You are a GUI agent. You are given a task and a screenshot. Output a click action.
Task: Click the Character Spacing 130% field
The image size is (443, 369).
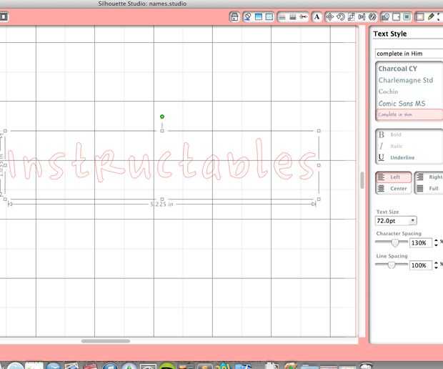click(x=420, y=243)
